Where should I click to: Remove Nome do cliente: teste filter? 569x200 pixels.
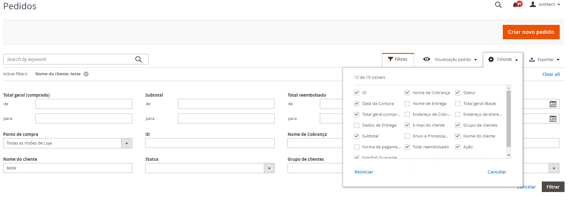[86, 74]
